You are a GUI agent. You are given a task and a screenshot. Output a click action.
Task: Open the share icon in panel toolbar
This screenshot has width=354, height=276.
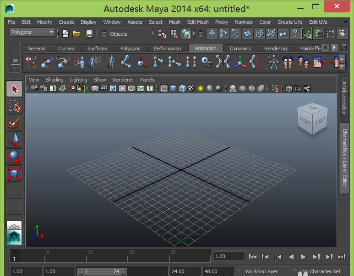307,88
